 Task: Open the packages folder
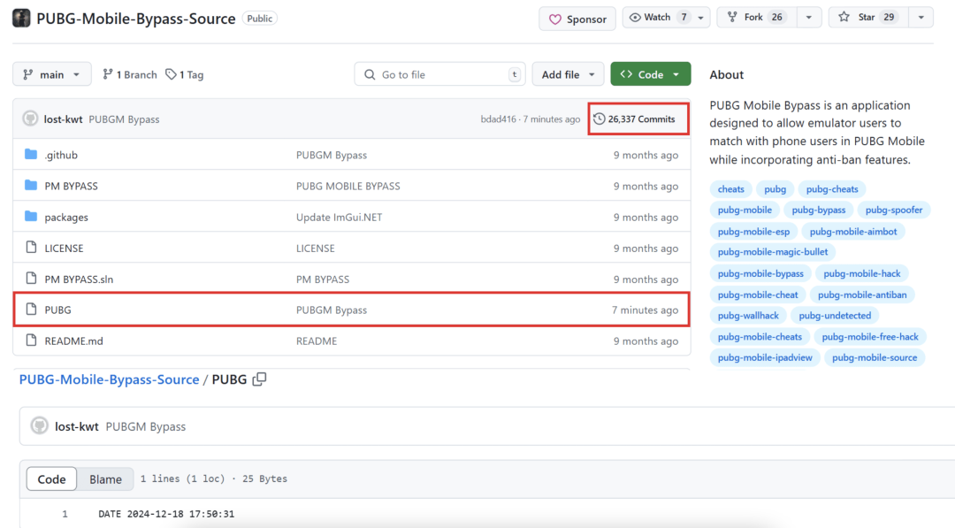point(66,218)
